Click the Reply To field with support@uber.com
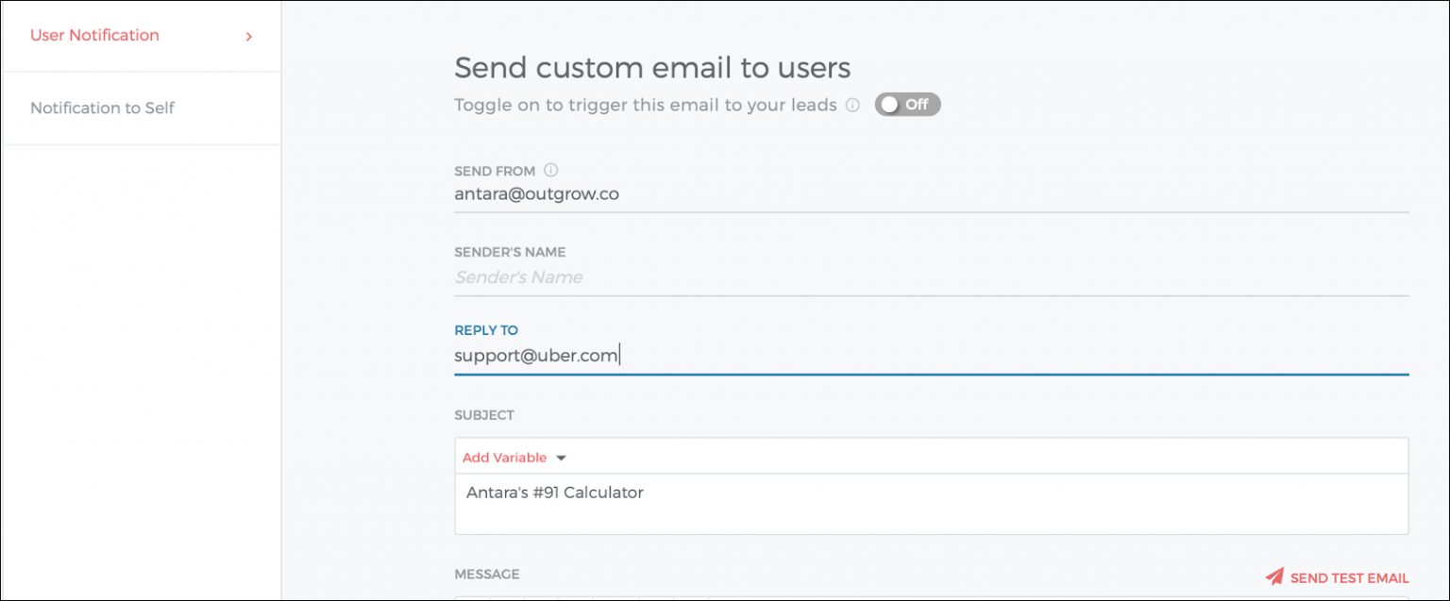This screenshot has height=601, width=1450. 930,356
